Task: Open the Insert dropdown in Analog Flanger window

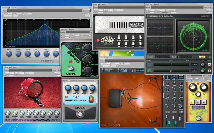Action: coord(76,35)
